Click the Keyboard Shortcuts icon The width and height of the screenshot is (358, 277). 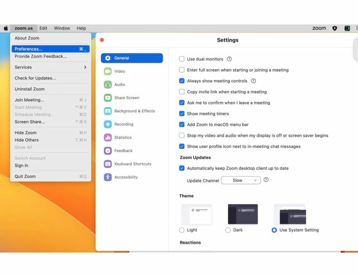tap(108, 164)
